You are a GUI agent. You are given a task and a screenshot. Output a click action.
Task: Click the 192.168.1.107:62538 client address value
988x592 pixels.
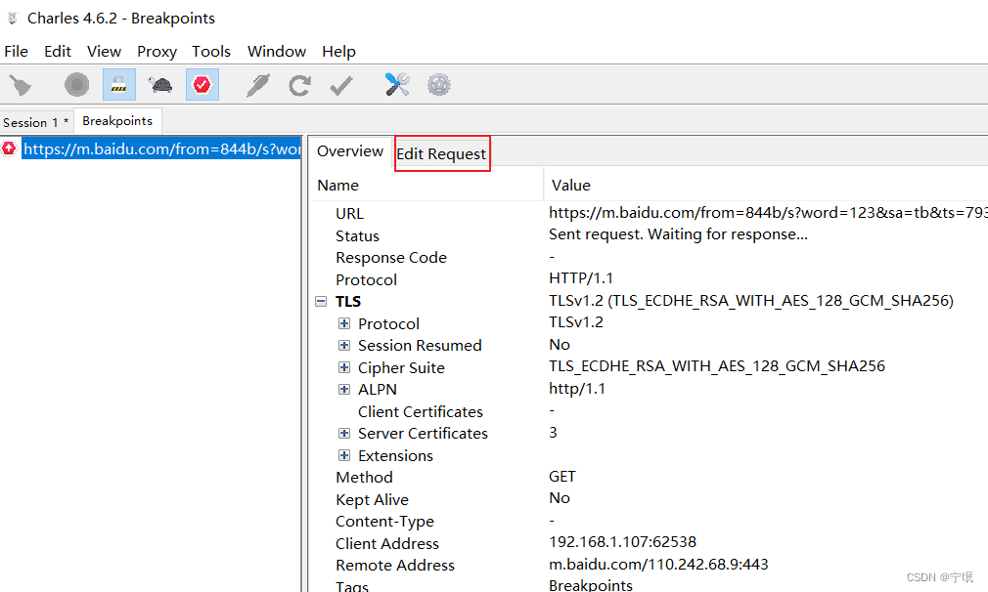[x=622, y=542]
